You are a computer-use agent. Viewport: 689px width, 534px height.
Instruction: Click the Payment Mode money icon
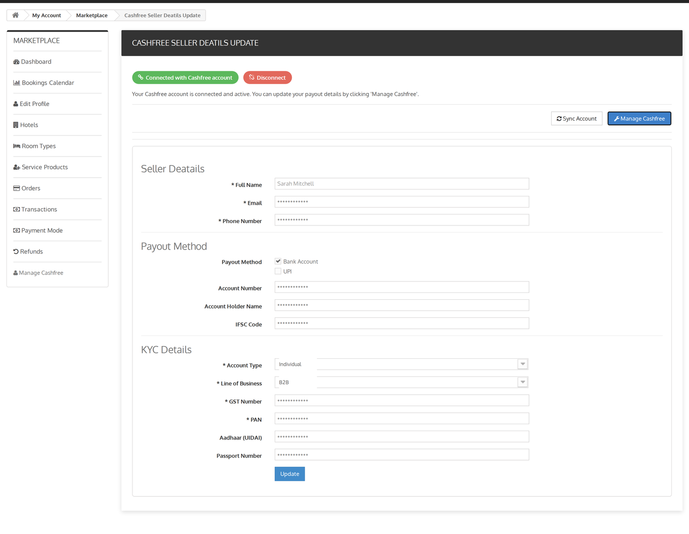(17, 230)
